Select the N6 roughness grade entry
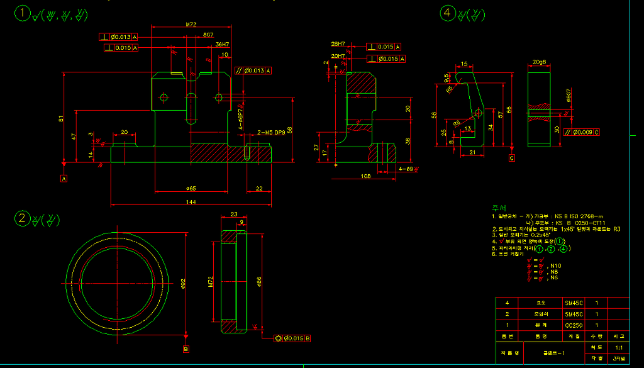This screenshot has height=368, width=644. 554,277
